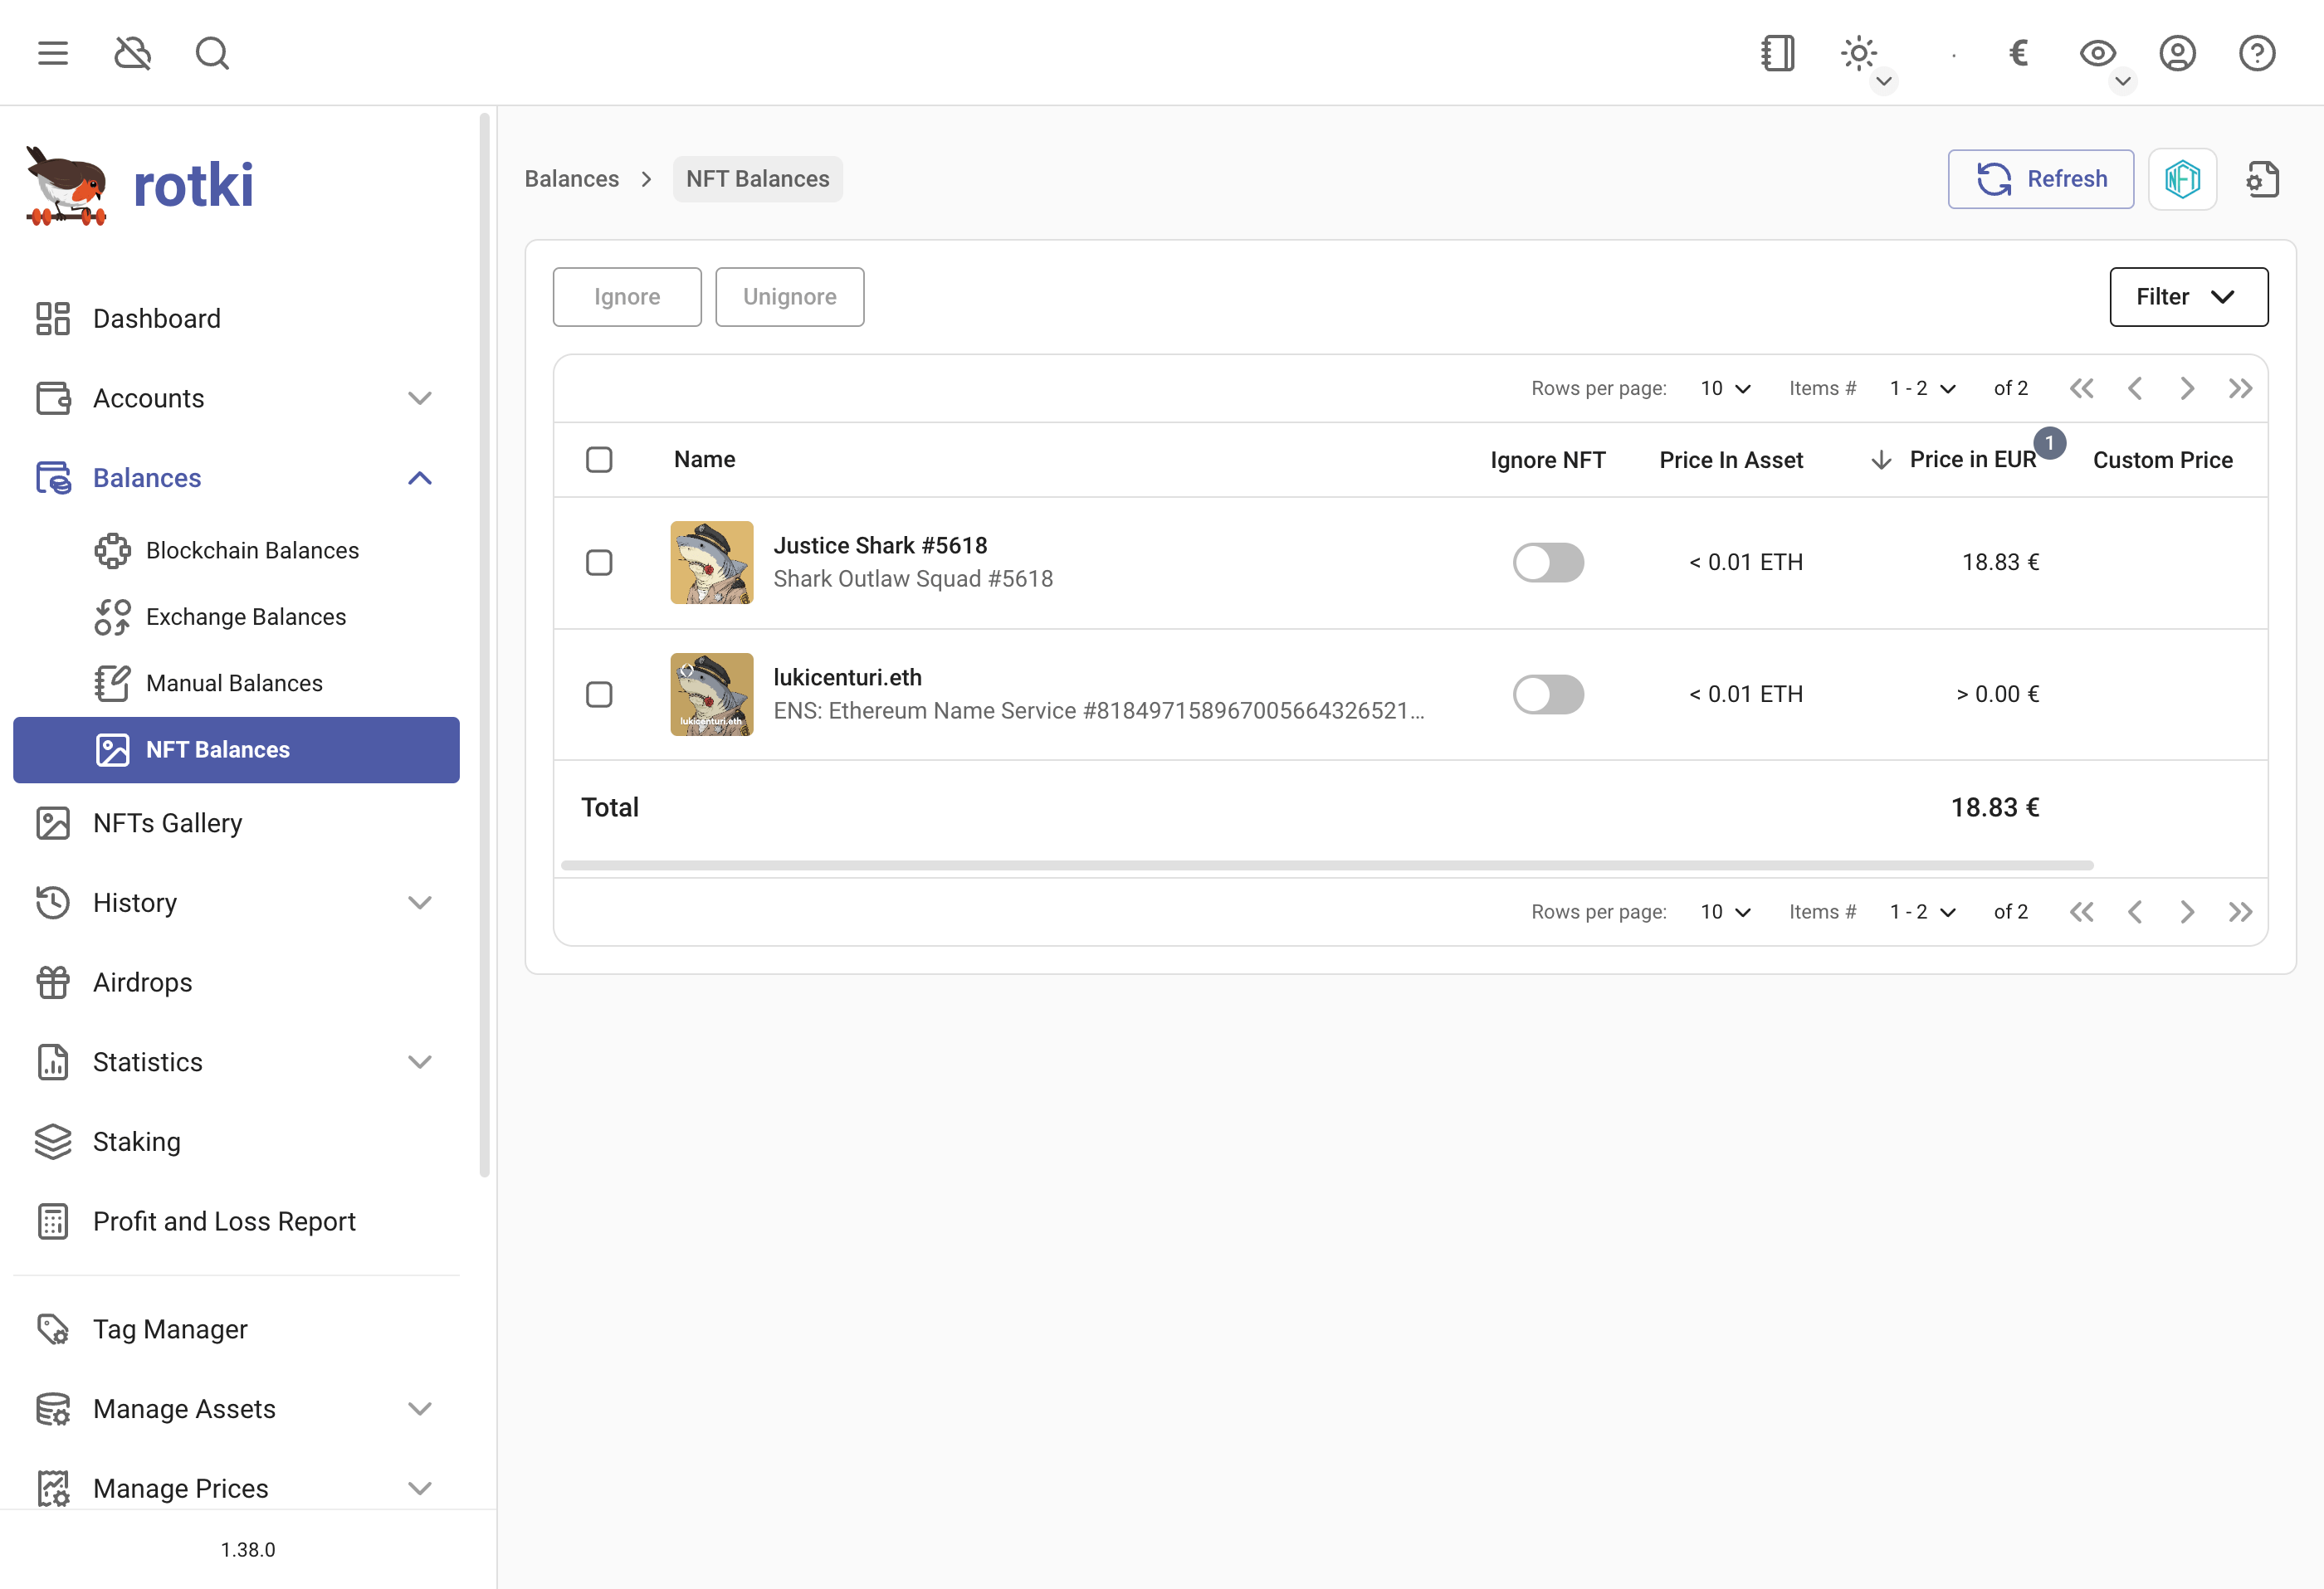Open the Dashboard page
The width and height of the screenshot is (2324, 1589).
pos(236,319)
